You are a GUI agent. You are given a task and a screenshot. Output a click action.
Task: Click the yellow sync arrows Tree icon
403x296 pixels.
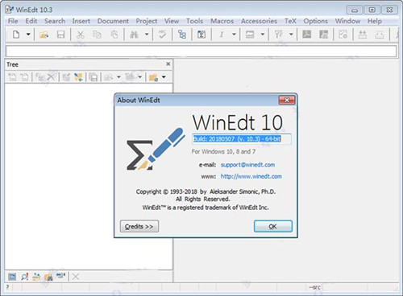pyautogui.click(x=78, y=77)
